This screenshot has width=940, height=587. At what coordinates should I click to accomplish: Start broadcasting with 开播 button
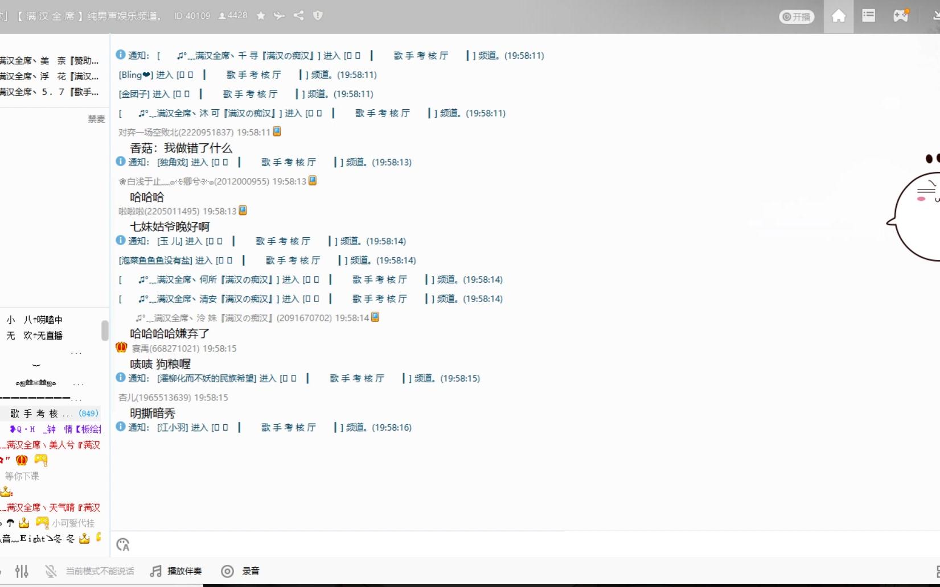tap(796, 16)
